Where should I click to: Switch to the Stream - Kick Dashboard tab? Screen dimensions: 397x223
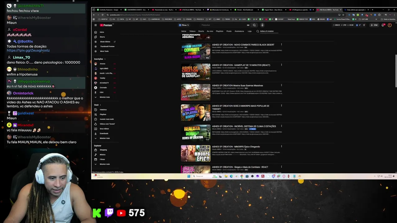point(246,10)
